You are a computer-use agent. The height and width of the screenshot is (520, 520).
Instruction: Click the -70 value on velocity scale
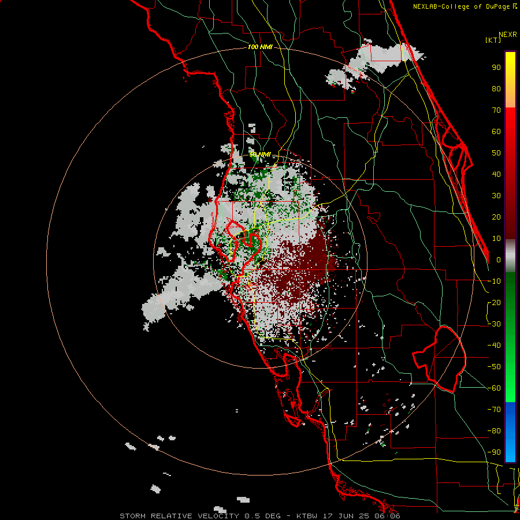pos(494,410)
